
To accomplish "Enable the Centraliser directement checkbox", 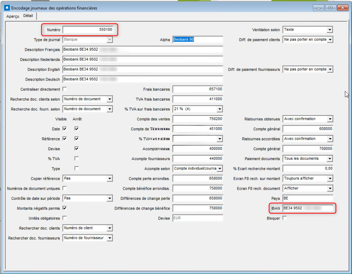I will coord(64,89).
